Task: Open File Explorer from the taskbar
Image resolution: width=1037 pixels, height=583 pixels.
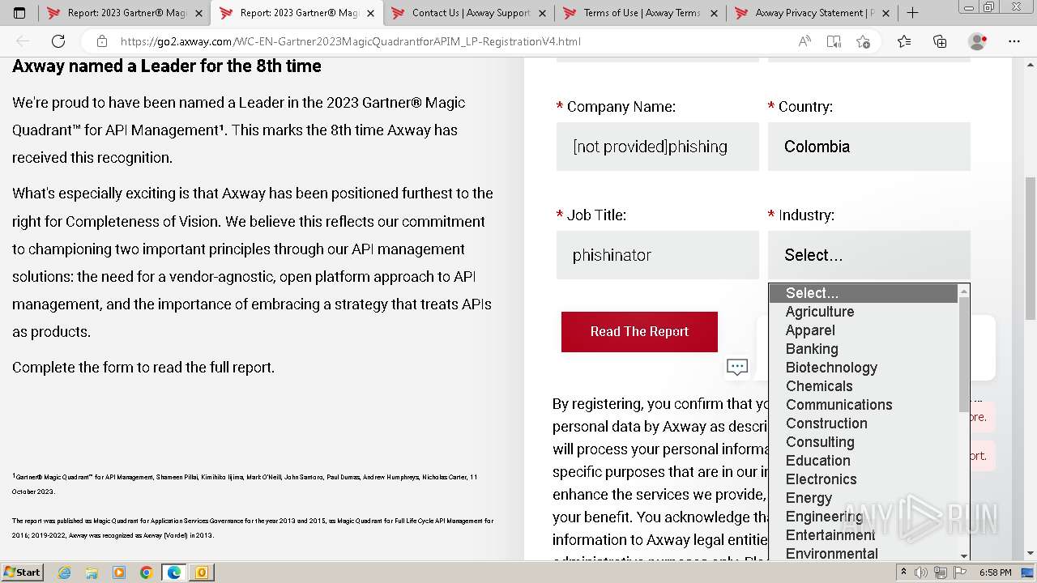Action: pos(92,572)
